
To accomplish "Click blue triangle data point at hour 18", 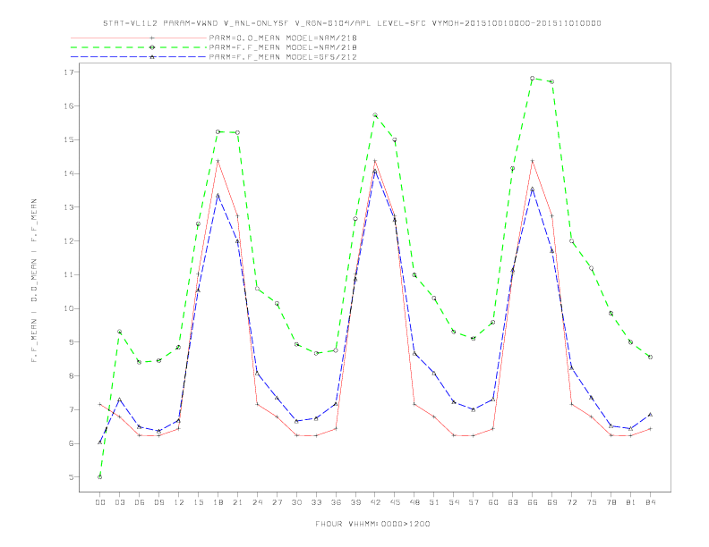I will click(x=218, y=196).
